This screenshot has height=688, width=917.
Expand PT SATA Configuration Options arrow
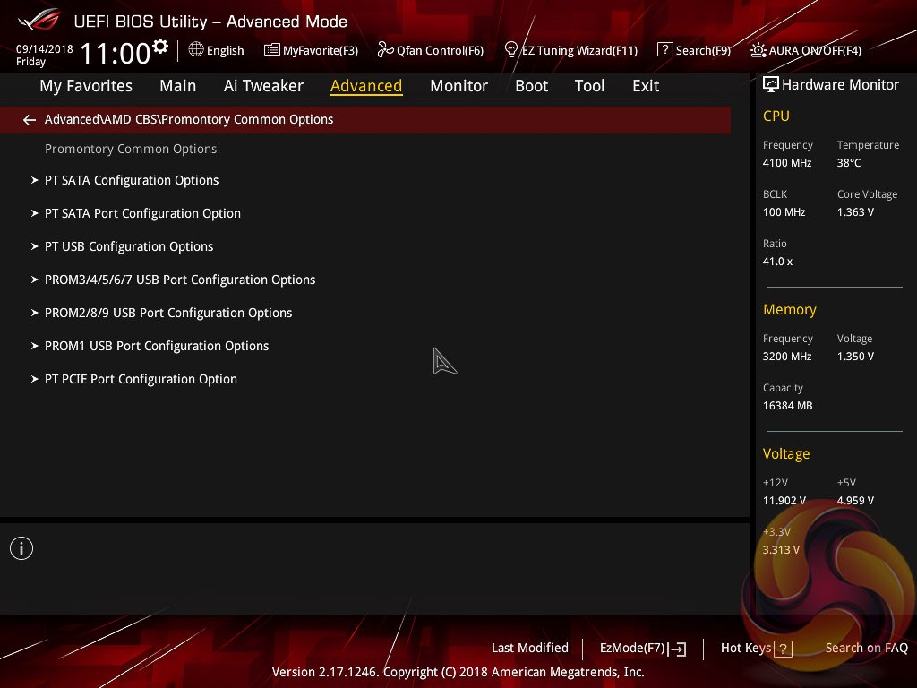point(34,180)
